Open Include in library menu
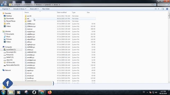This screenshot has height=95, width=170. pyautogui.click(x=20, y=9)
